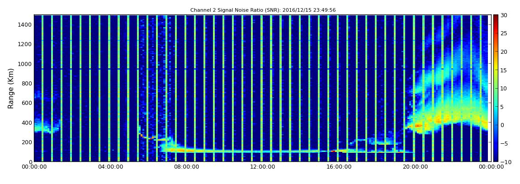This screenshot has height=184, width=520.
Task: Click the colorbar label 20
Action: coord(504,52)
